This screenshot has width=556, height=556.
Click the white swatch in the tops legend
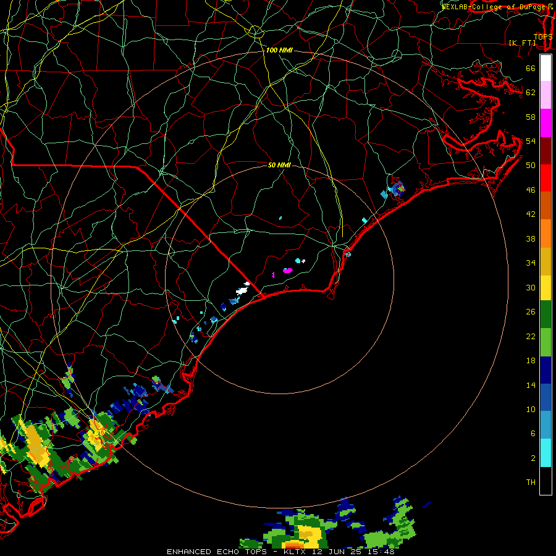[x=545, y=68]
